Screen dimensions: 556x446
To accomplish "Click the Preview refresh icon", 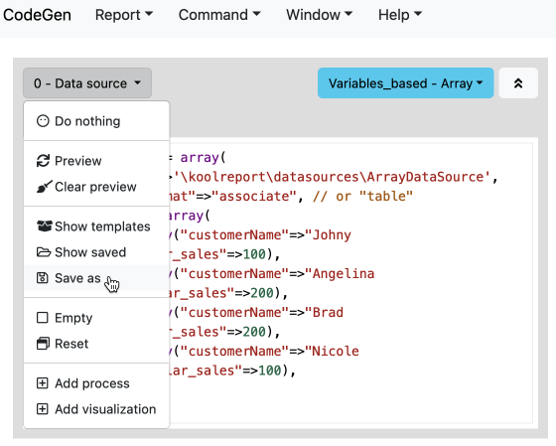I will tap(43, 161).
